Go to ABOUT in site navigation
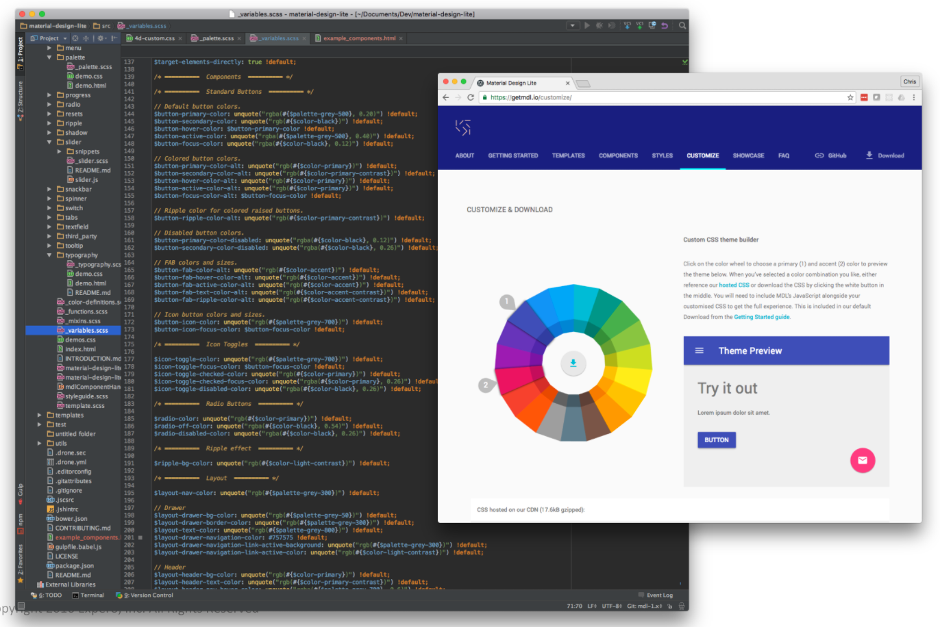 pos(465,156)
